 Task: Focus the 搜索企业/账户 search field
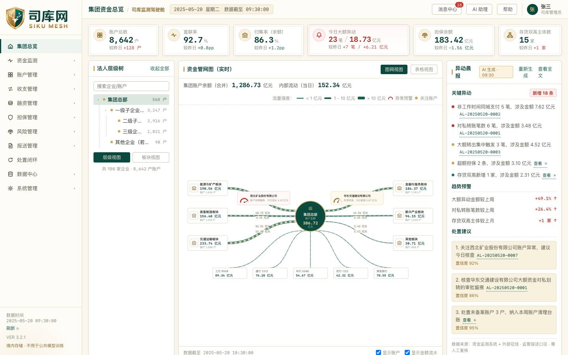pyautogui.click(x=131, y=86)
